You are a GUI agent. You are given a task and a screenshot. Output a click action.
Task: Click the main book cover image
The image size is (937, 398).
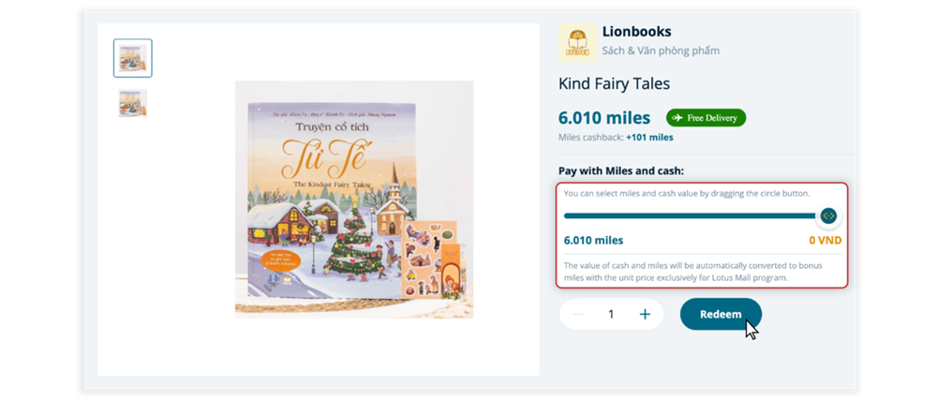tap(353, 199)
